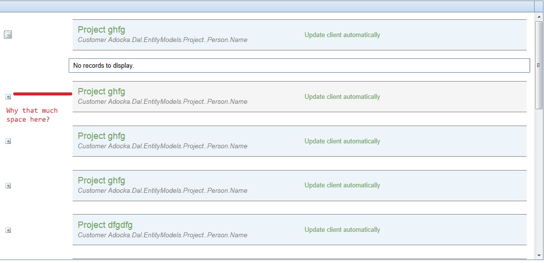Select the first Project ghfg title
Image resolution: width=544 pixels, height=263 pixels.
(x=101, y=30)
